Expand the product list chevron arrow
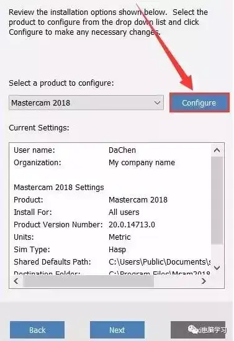Viewport: 234px width, 341px height. click(157, 102)
